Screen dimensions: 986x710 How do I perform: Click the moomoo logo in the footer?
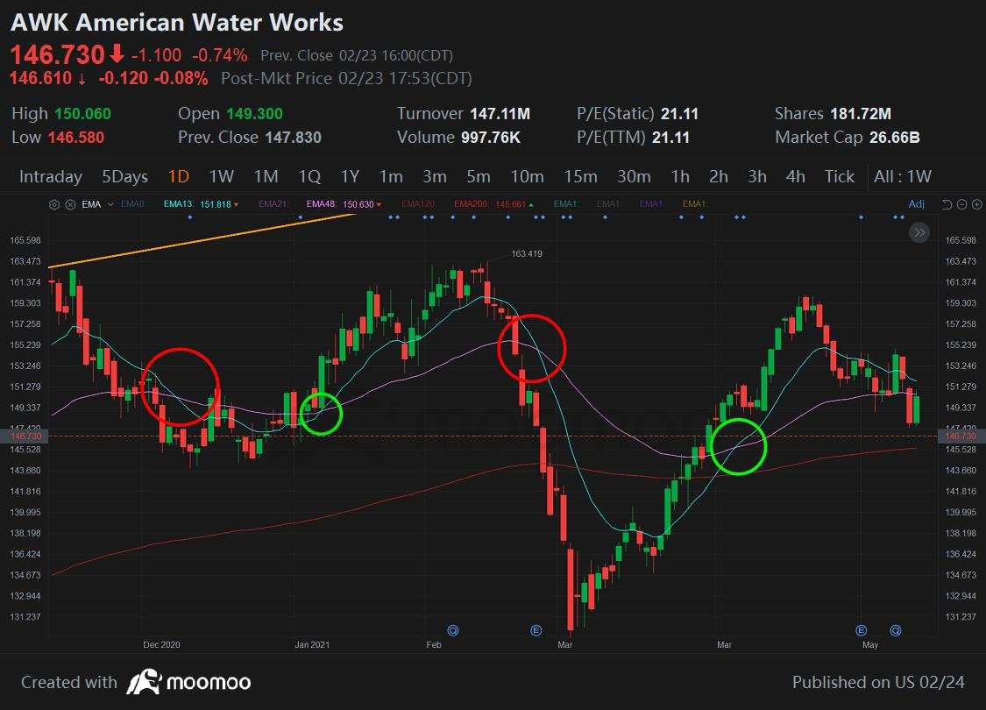(x=188, y=682)
